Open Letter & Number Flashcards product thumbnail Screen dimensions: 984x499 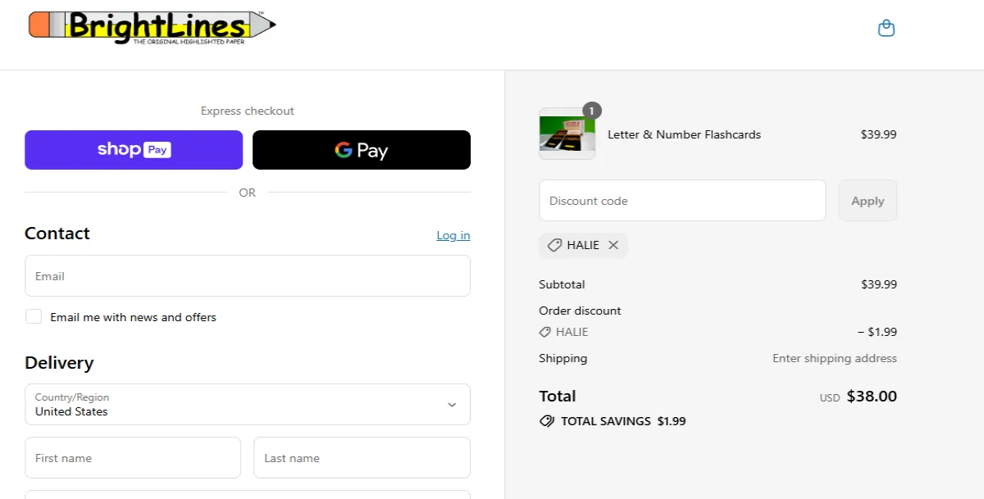coord(567,134)
